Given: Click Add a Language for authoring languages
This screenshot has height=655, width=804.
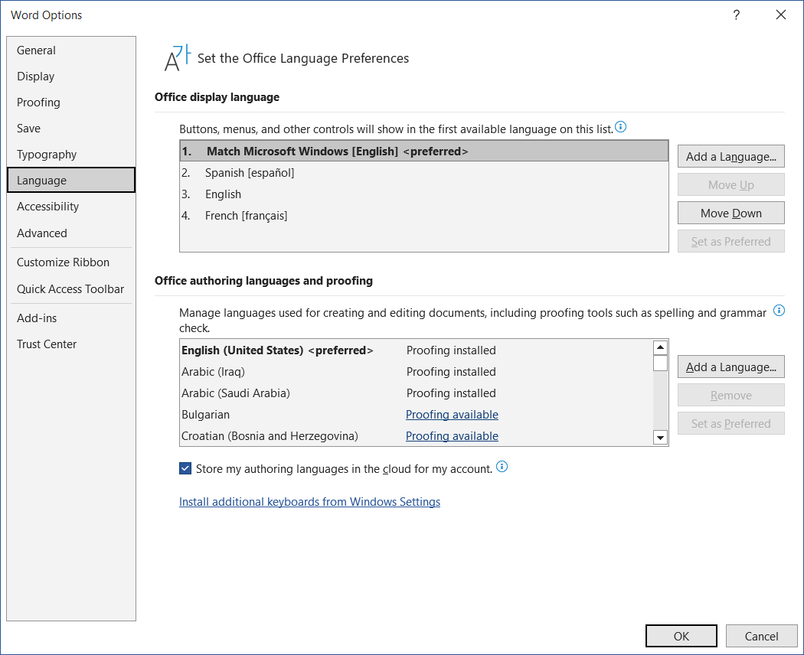Looking at the screenshot, I should point(730,367).
